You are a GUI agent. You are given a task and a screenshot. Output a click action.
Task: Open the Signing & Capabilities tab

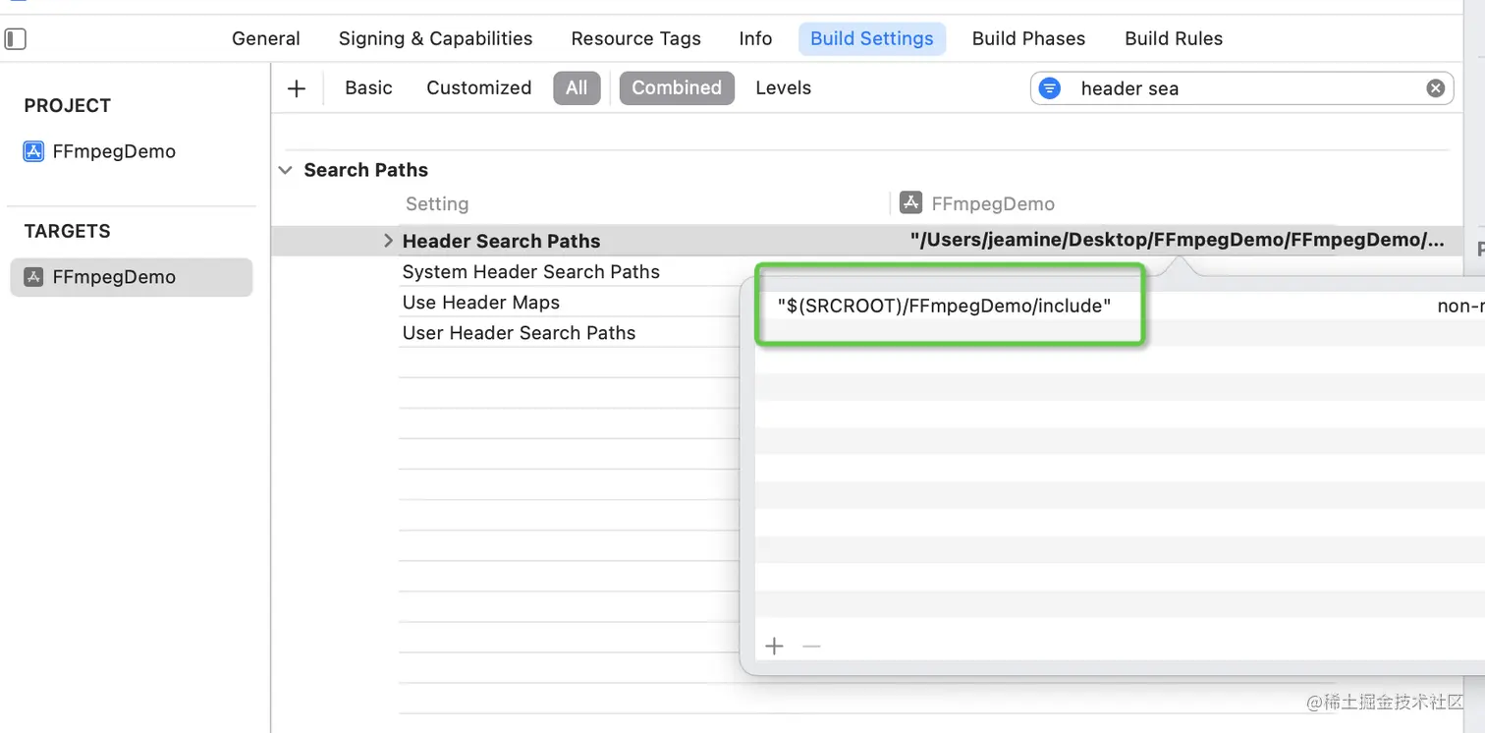[435, 39]
